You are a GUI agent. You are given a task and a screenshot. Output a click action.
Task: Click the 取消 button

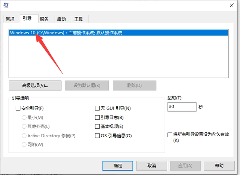point(151,166)
